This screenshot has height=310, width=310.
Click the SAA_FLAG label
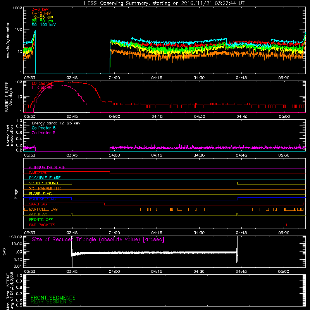(x=38, y=204)
